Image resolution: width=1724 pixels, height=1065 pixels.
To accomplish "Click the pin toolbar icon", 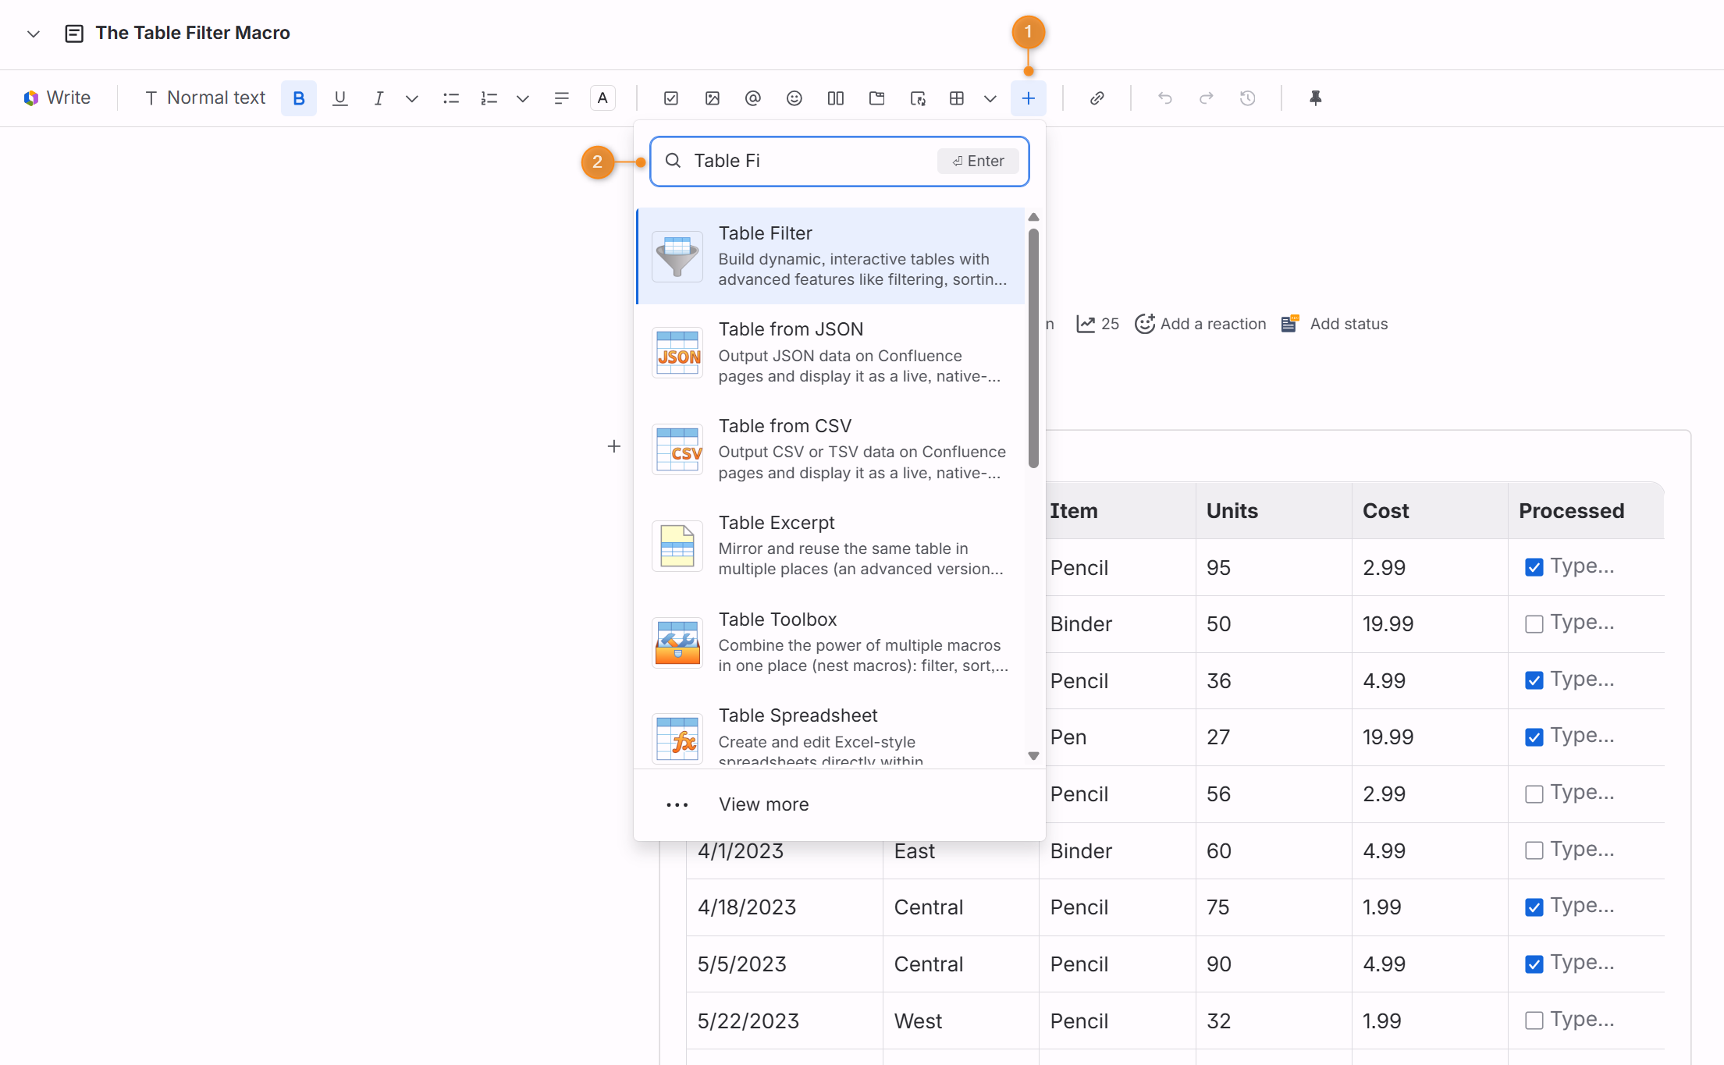I will pos(1315,98).
